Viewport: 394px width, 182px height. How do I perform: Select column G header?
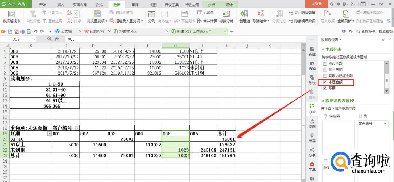[x=175, y=46]
